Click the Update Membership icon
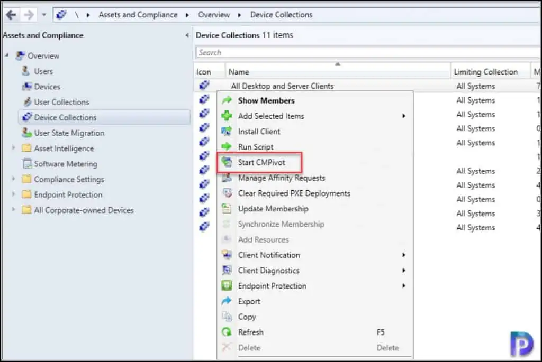542x362 pixels. (227, 208)
